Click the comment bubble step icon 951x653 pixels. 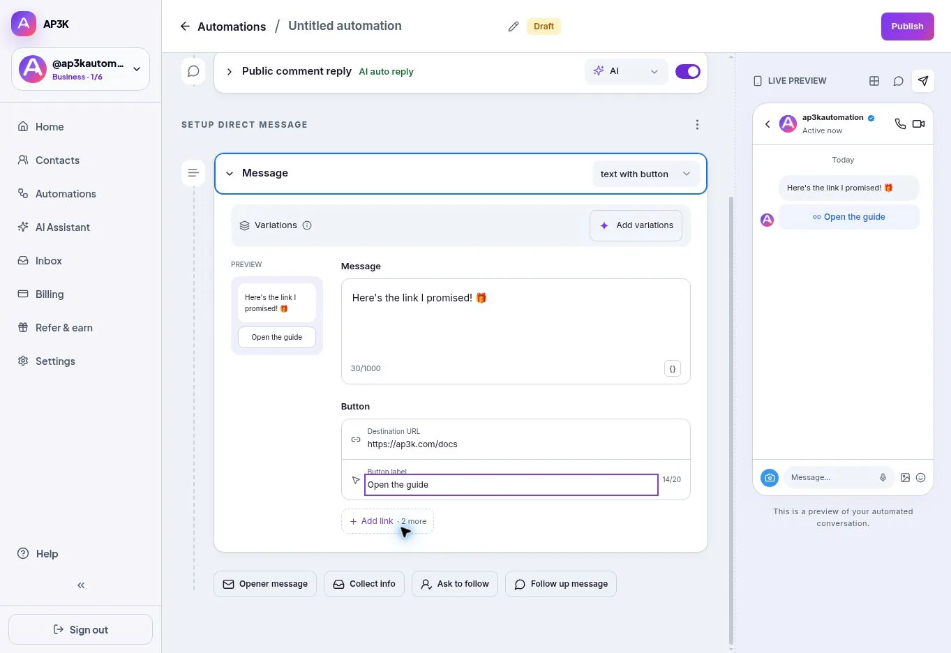tap(193, 71)
